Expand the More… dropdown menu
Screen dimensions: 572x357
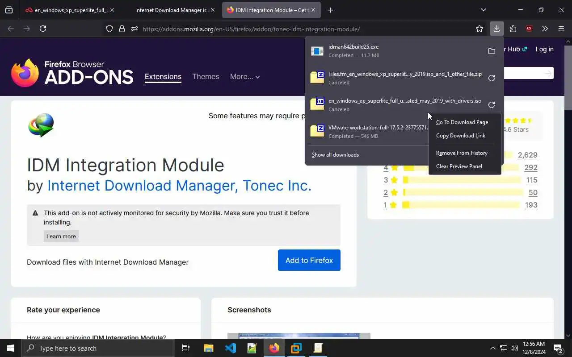[x=245, y=77]
